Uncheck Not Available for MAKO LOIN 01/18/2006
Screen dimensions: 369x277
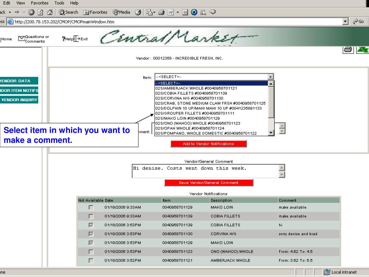coord(91,243)
